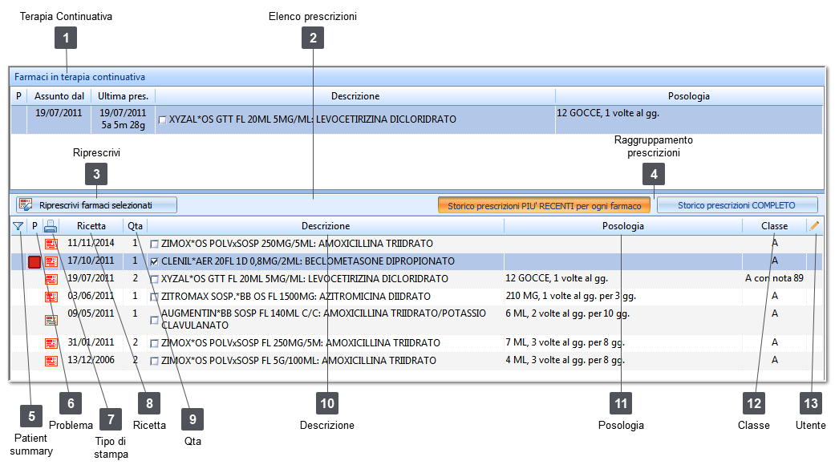
Task: Click date 17/10/2011 in Ricetta column
Action: pos(91,261)
